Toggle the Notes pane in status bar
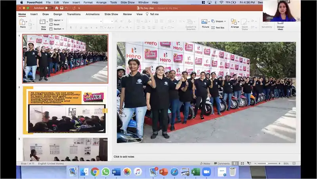This screenshot has height=179, width=317. [x=205, y=163]
